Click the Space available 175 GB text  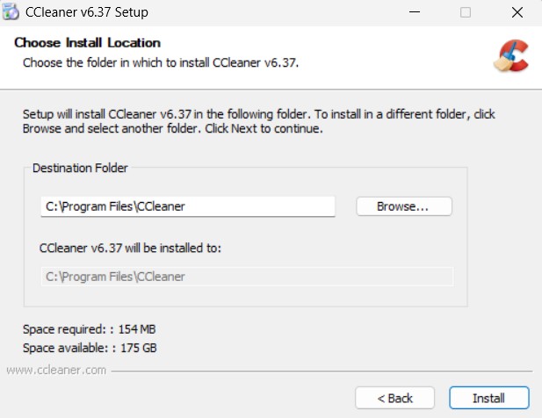90,348
